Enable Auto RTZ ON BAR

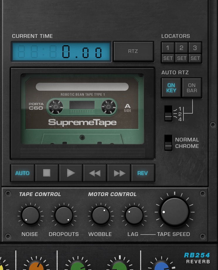click(x=192, y=88)
